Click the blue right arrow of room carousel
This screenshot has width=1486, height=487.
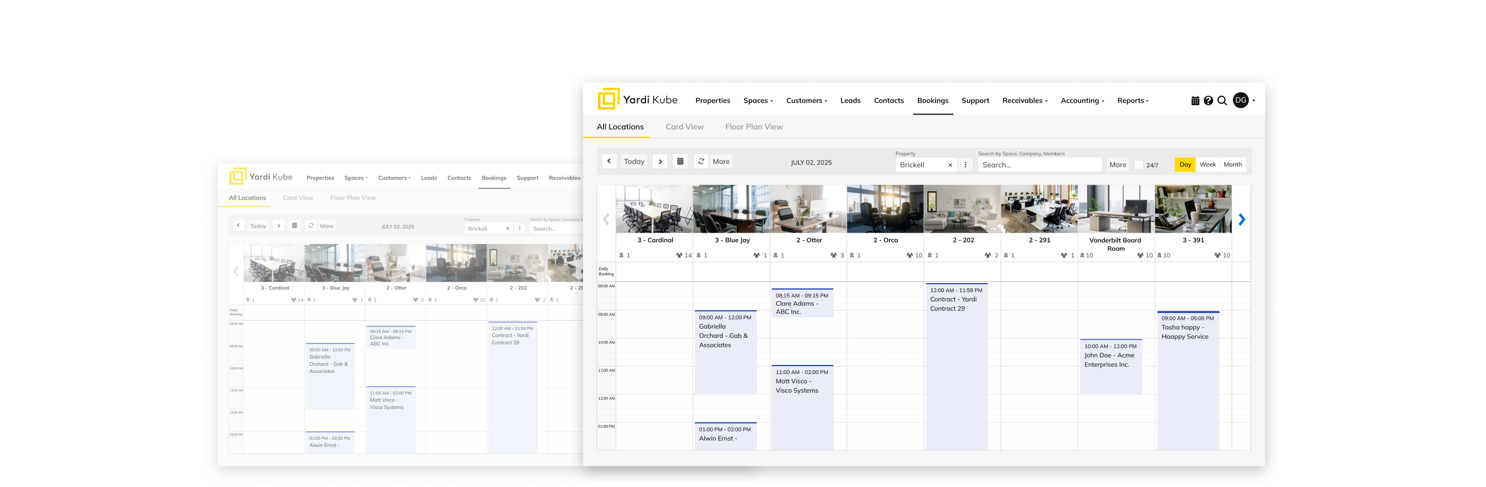click(x=1241, y=220)
